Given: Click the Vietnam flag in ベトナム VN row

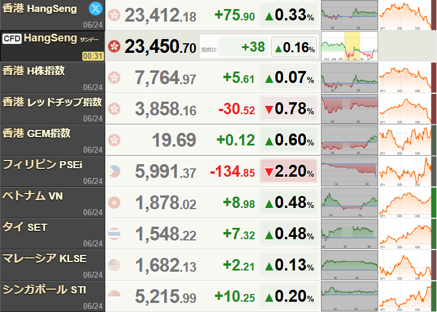Looking at the screenshot, I should 114,203.
